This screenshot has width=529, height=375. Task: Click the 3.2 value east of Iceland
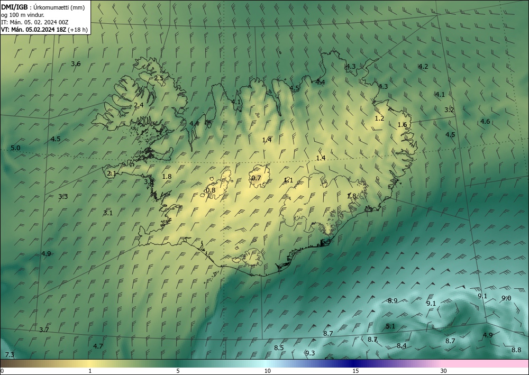449,109
